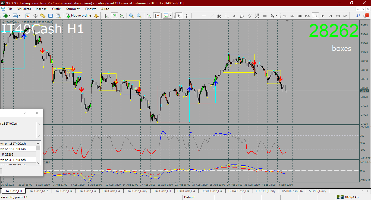Select the crosshair tool
Screen dimensions: 371x200
pos(186,16)
